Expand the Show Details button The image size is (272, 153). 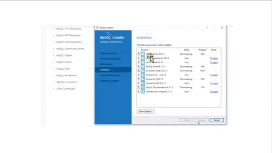coord(145,111)
